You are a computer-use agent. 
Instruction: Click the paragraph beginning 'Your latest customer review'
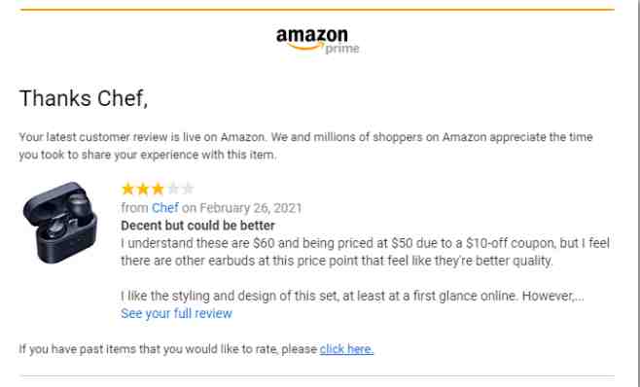click(x=305, y=146)
